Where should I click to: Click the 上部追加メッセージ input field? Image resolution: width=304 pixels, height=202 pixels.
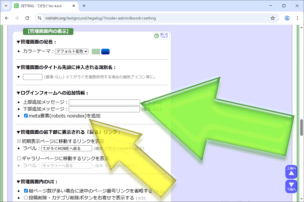(x=104, y=102)
